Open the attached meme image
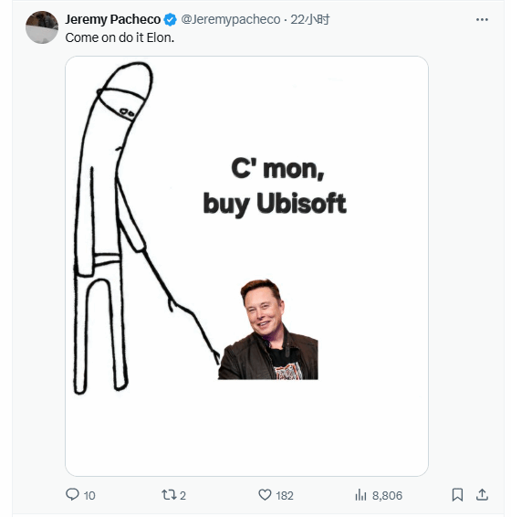 246,266
